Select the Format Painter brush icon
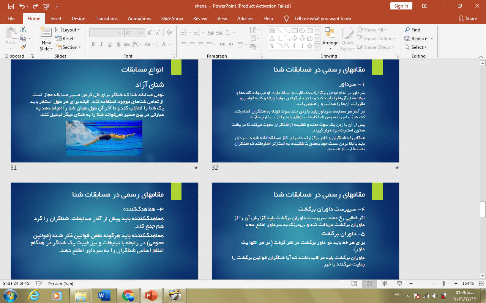This screenshot has height=303, width=486. coord(23,47)
